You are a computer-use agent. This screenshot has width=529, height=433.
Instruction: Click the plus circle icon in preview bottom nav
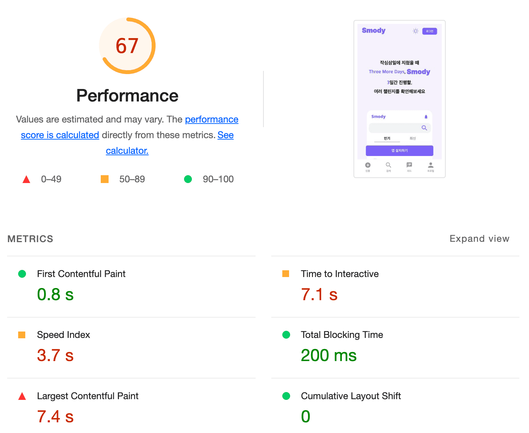(368, 165)
